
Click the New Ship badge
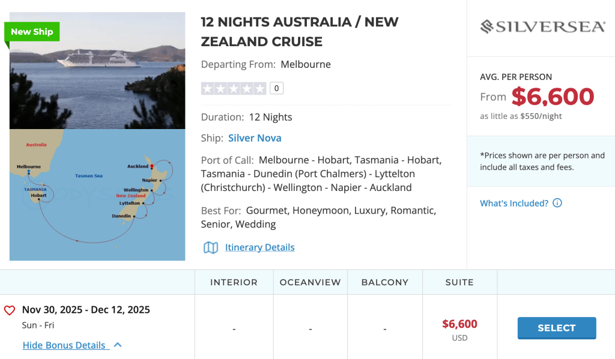[32, 32]
